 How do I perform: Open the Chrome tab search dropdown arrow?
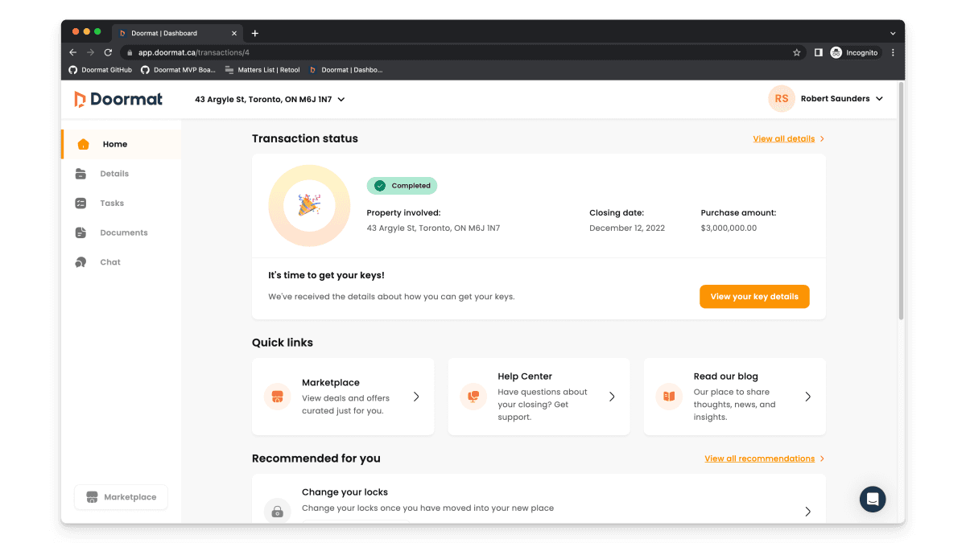pos(892,33)
